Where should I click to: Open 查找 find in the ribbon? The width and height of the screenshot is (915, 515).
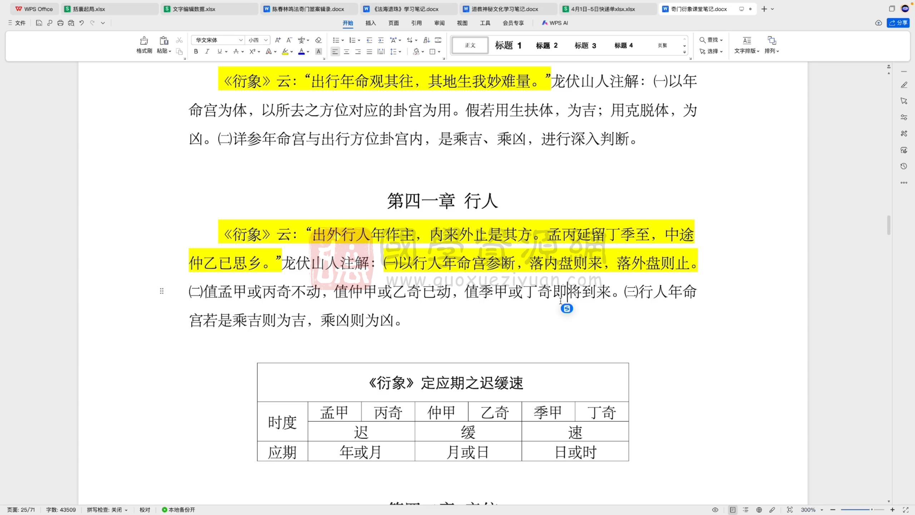coord(711,40)
